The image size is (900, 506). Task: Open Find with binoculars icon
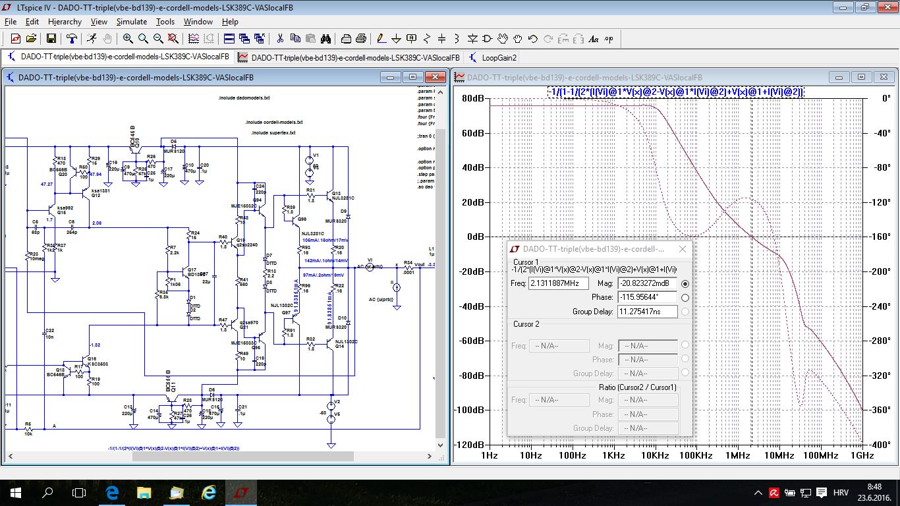(325, 39)
